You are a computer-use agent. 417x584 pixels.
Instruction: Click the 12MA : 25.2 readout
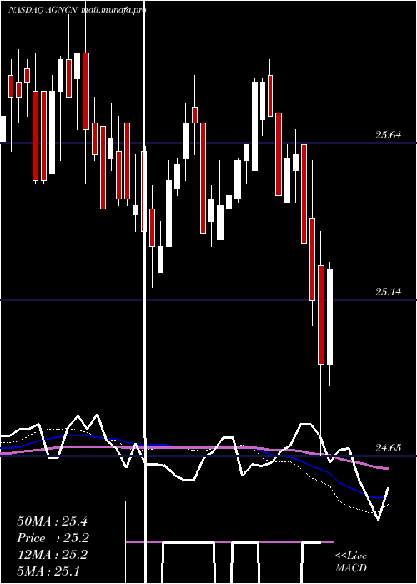point(52,555)
